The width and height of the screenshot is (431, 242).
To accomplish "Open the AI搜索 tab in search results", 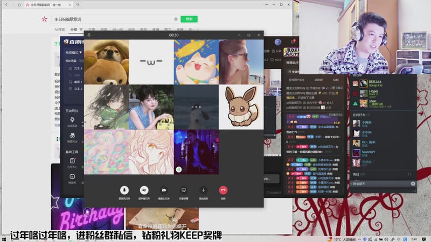I will point(60,30).
